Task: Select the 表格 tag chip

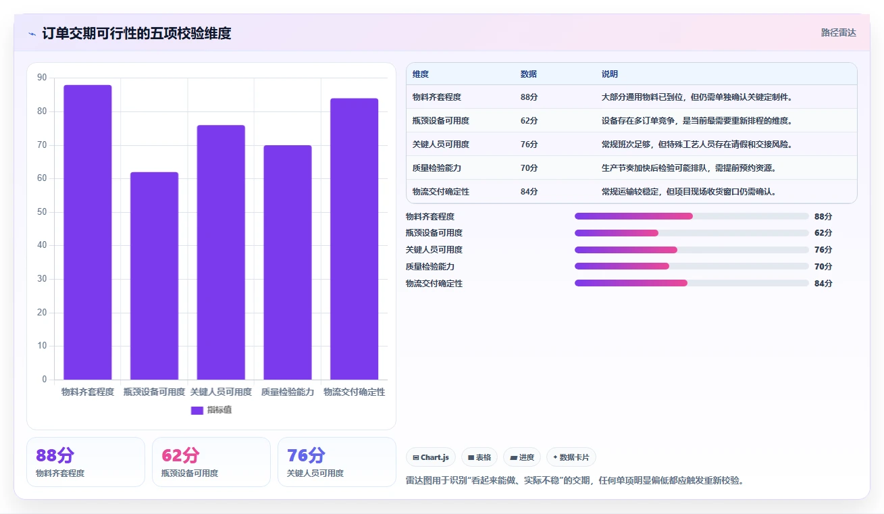Action: (x=479, y=457)
